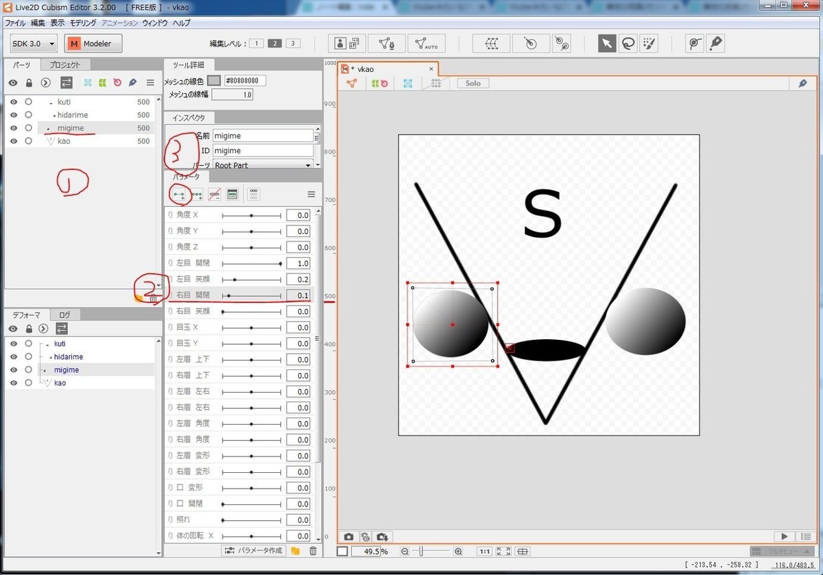This screenshot has height=575, width=823.
Task: Click the blue warp grid icon in canvas toolbar
Action: (x=407, y=83)
